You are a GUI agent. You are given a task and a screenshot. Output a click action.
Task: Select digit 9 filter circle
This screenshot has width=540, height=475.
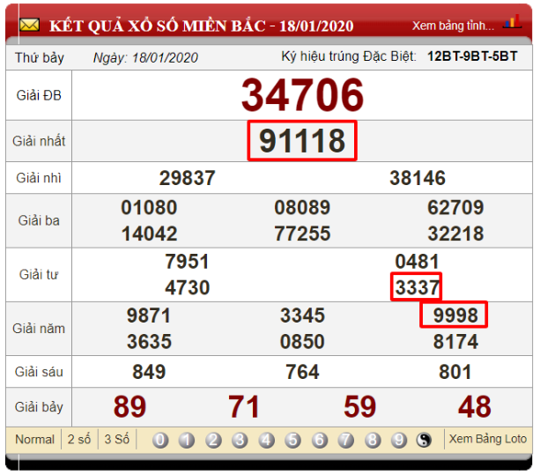pos(399,440)
